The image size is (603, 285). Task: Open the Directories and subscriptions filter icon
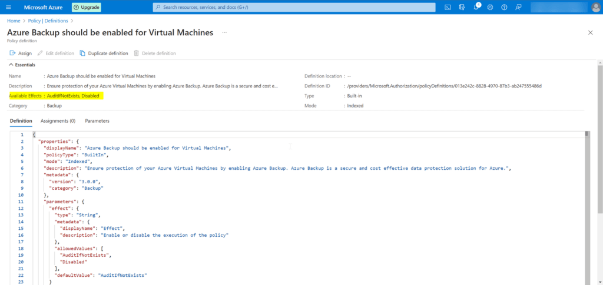coord(462,7)
